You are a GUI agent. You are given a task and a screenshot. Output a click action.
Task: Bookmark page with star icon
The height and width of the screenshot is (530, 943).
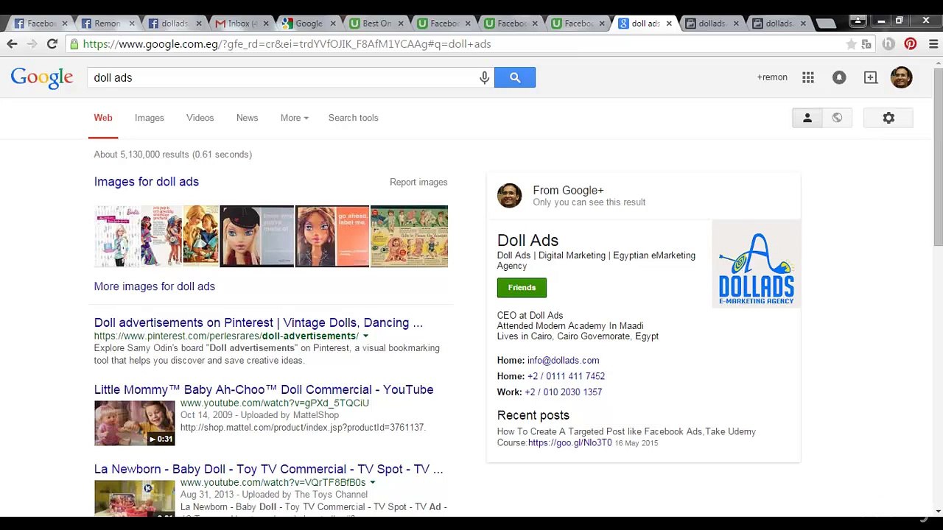[851, 44]
